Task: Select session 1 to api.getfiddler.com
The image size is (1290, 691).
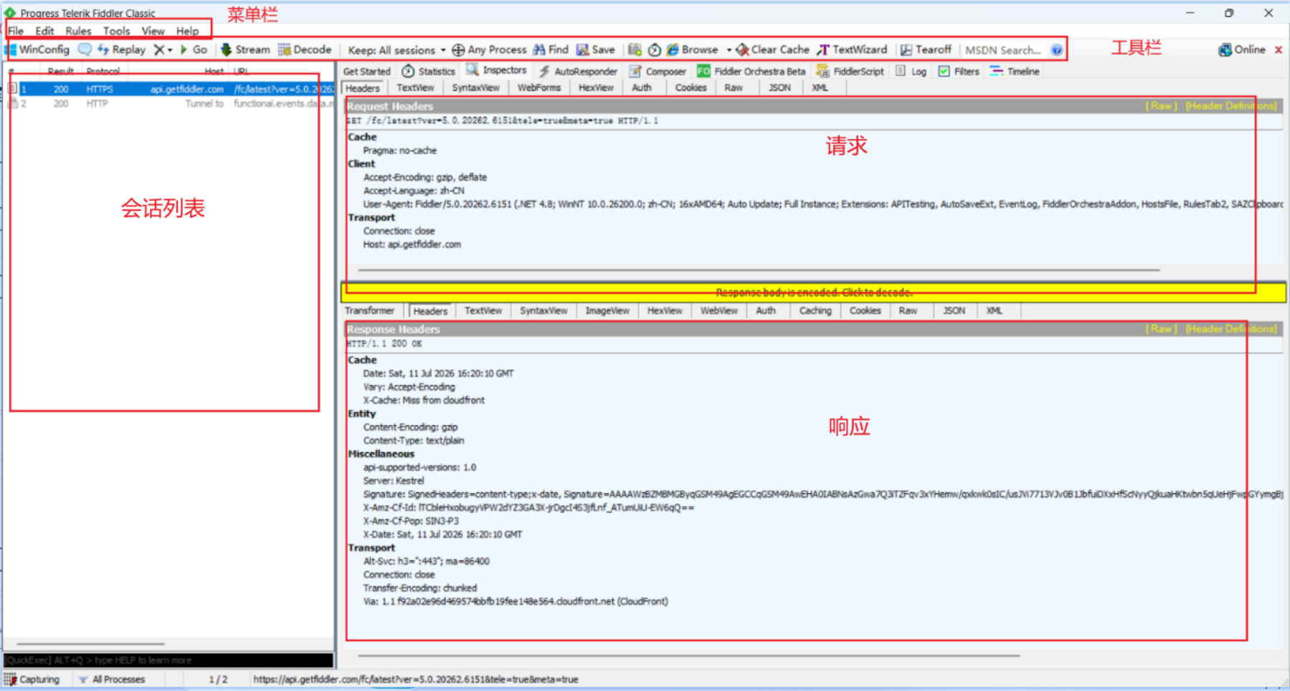Action: click(170, 89)
